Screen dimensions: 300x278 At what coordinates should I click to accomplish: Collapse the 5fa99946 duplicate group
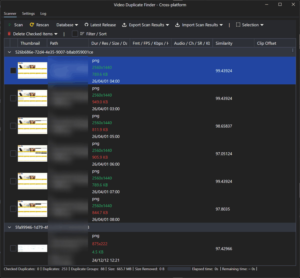point(9,227)
